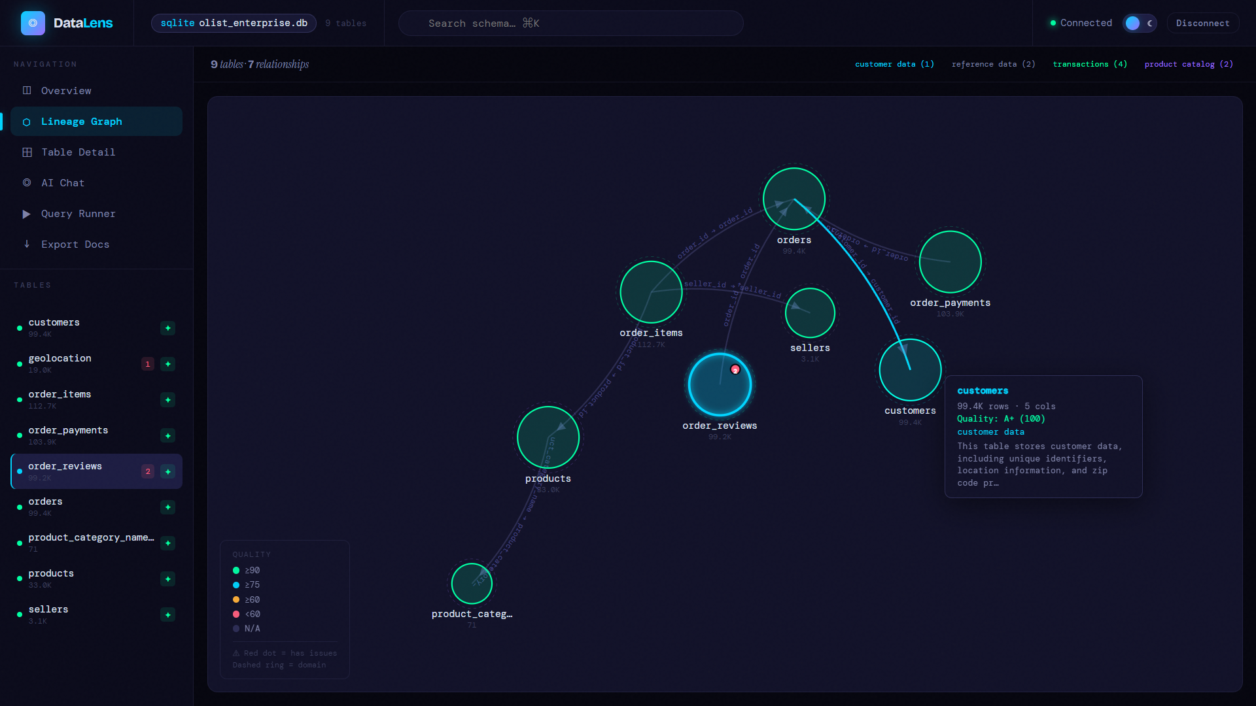Click the DataLens logo icon
This screenshot has width=1256, height=706.
33,23
